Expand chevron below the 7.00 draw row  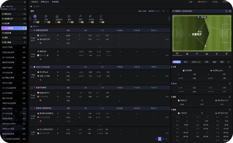[100, 105]
